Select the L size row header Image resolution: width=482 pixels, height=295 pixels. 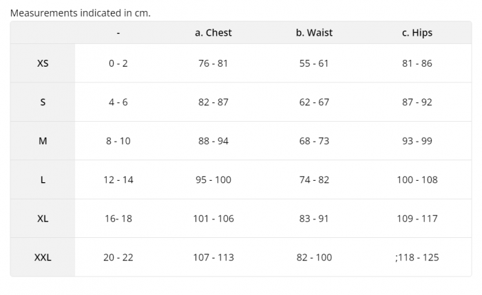[43, 179]
